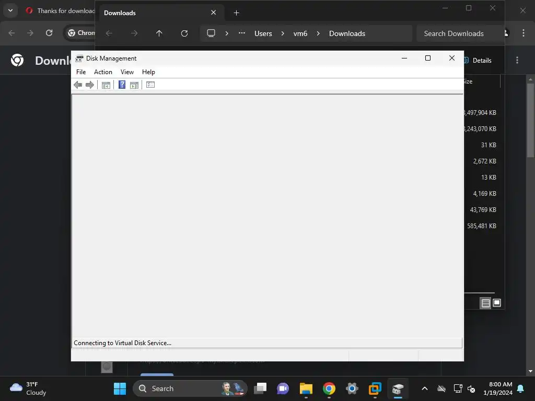The width and height of the screenshot is (535, 401).
Task: Open Google Chrome from the taskbar
Action: [329, 388]
